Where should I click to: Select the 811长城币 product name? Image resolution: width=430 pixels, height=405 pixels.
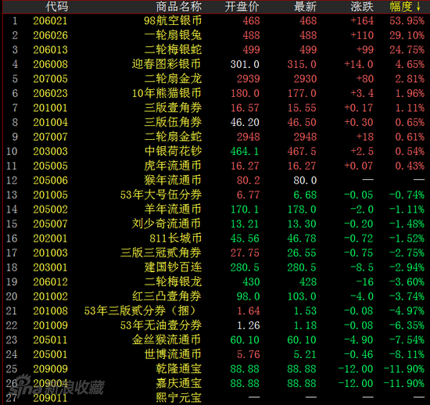pos(175,238)
